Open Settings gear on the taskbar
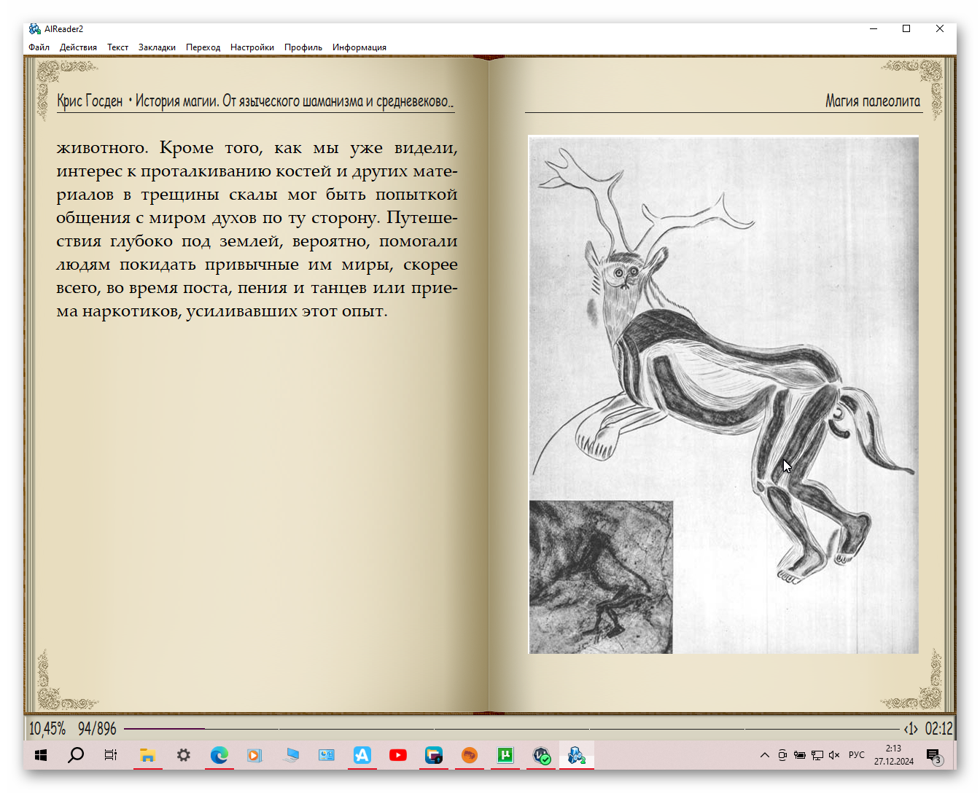Image resolution: width=980 pixels, height=793 pixels. click(183, 755)
